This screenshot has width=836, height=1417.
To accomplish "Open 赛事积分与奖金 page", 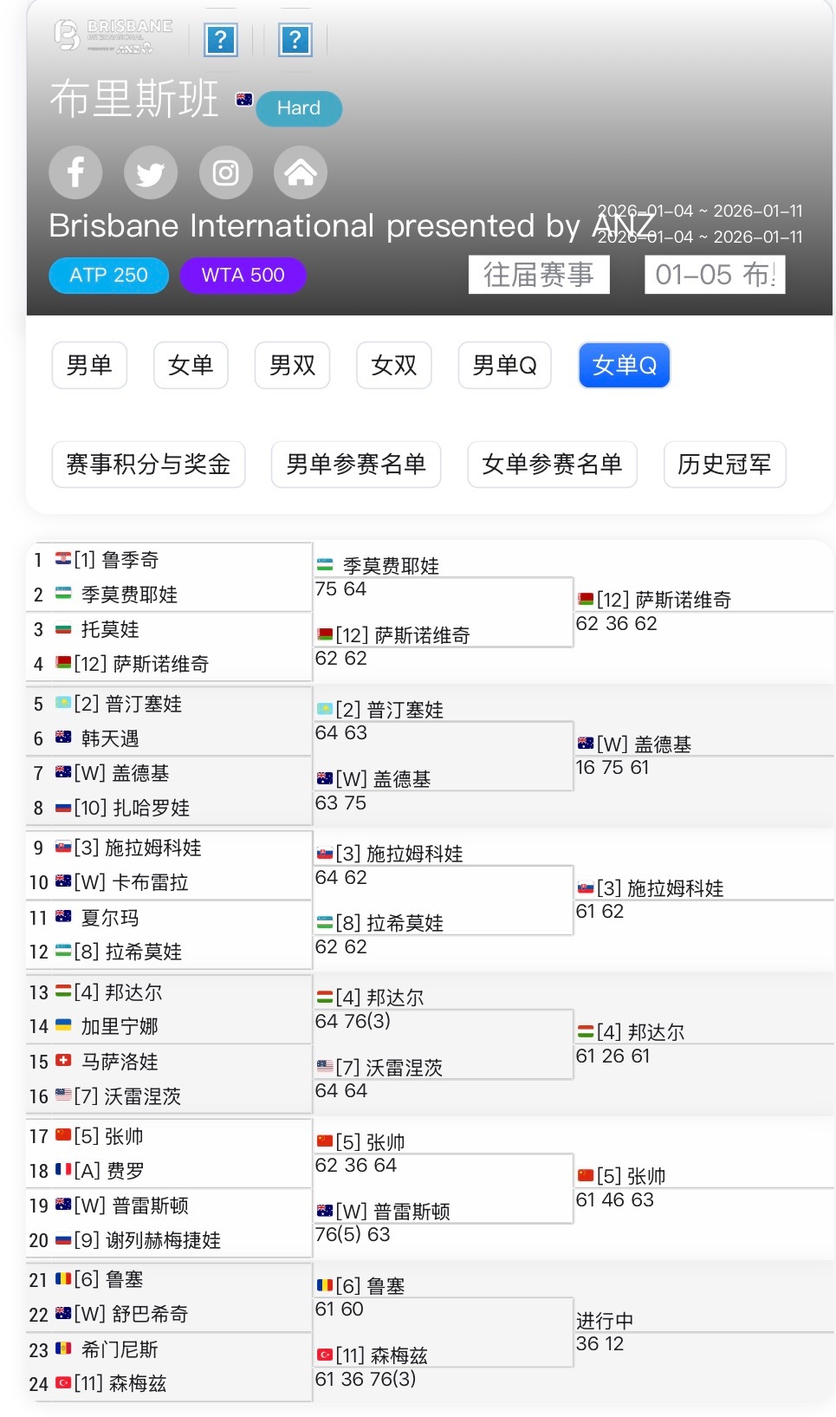I will pos(148,465).
